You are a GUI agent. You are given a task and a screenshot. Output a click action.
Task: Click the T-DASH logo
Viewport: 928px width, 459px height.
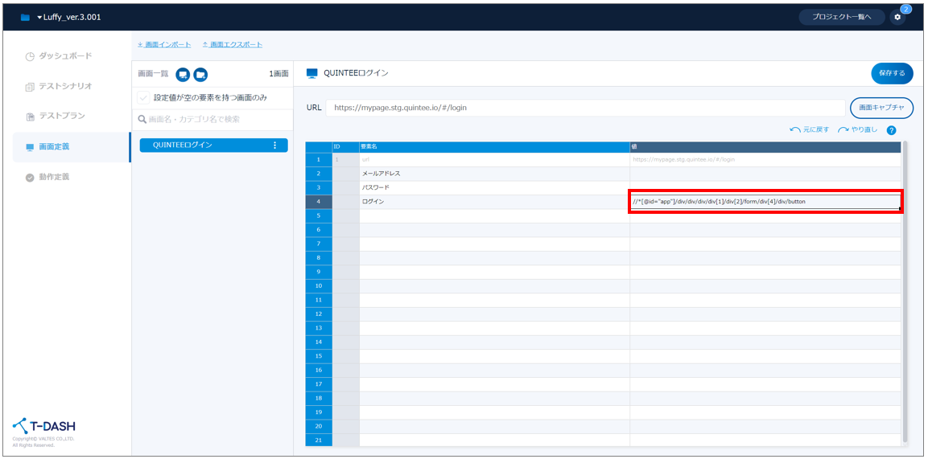[44, 427]
